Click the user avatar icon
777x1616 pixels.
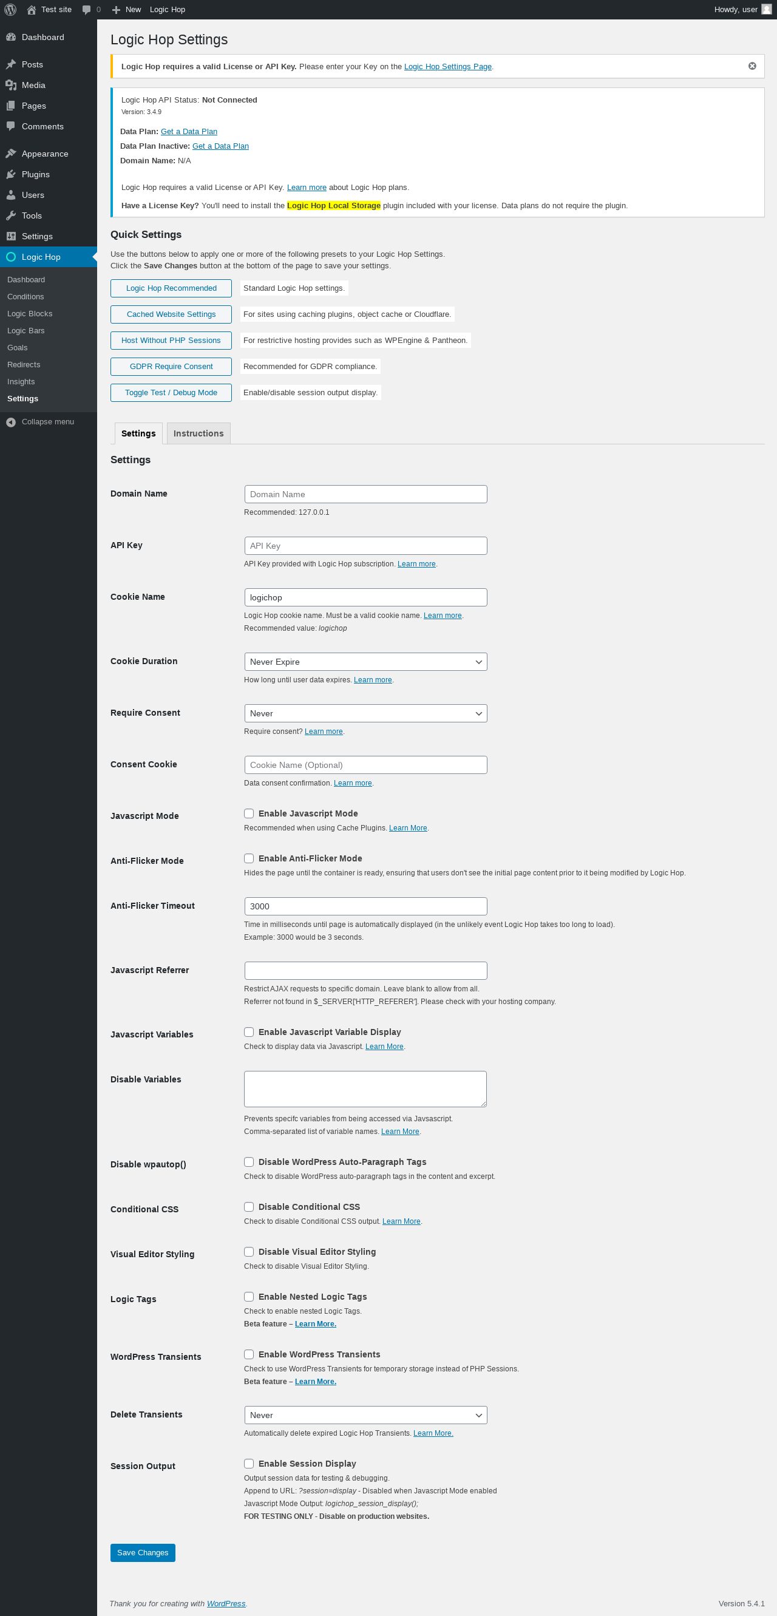766,10
